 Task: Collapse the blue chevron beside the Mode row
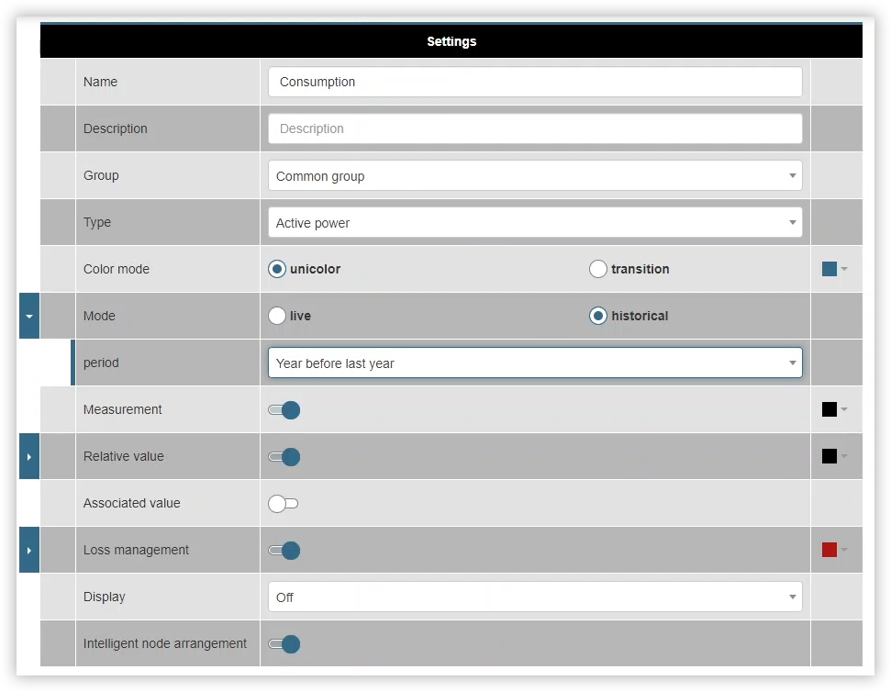tap(28, 315)
